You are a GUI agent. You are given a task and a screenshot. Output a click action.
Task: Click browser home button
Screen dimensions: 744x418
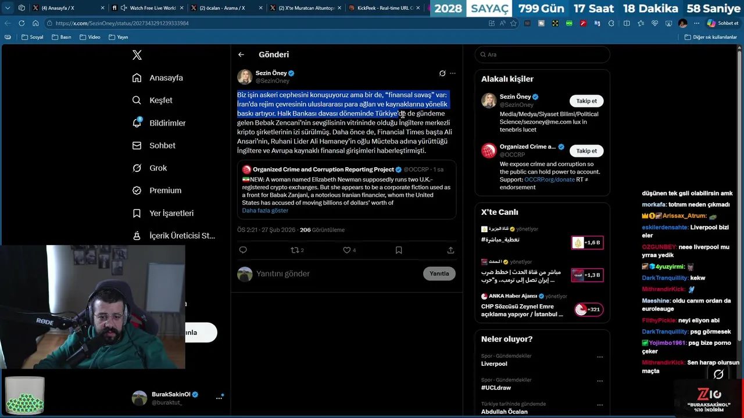pyautogui.click(x=35, y=23)
